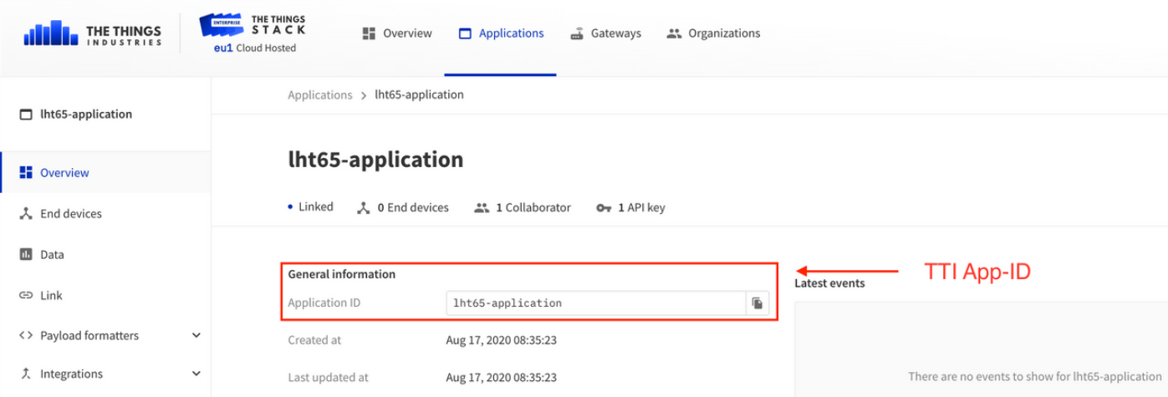Click The Things Stack Enterprise logo
Screen dimensions: 1168x397
252,26
